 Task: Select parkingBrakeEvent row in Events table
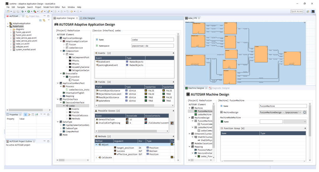point(134,65)
